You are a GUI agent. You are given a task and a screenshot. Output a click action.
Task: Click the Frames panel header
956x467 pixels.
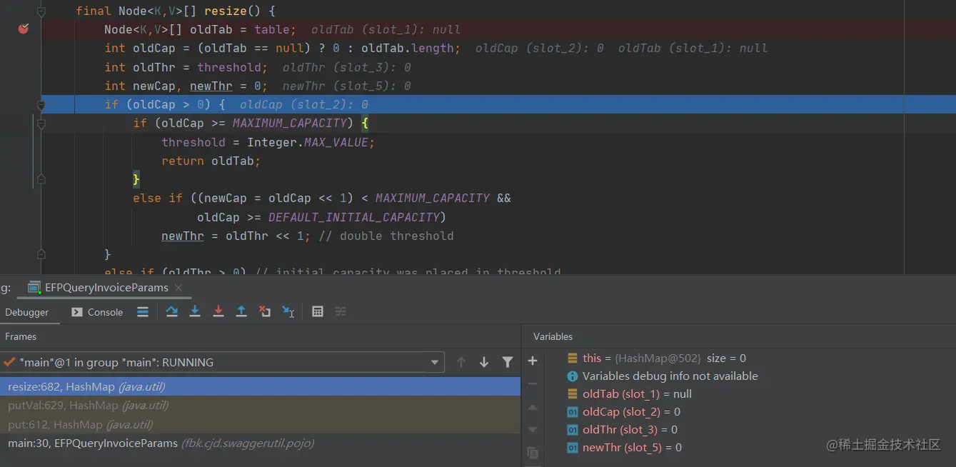coord(21,336)
